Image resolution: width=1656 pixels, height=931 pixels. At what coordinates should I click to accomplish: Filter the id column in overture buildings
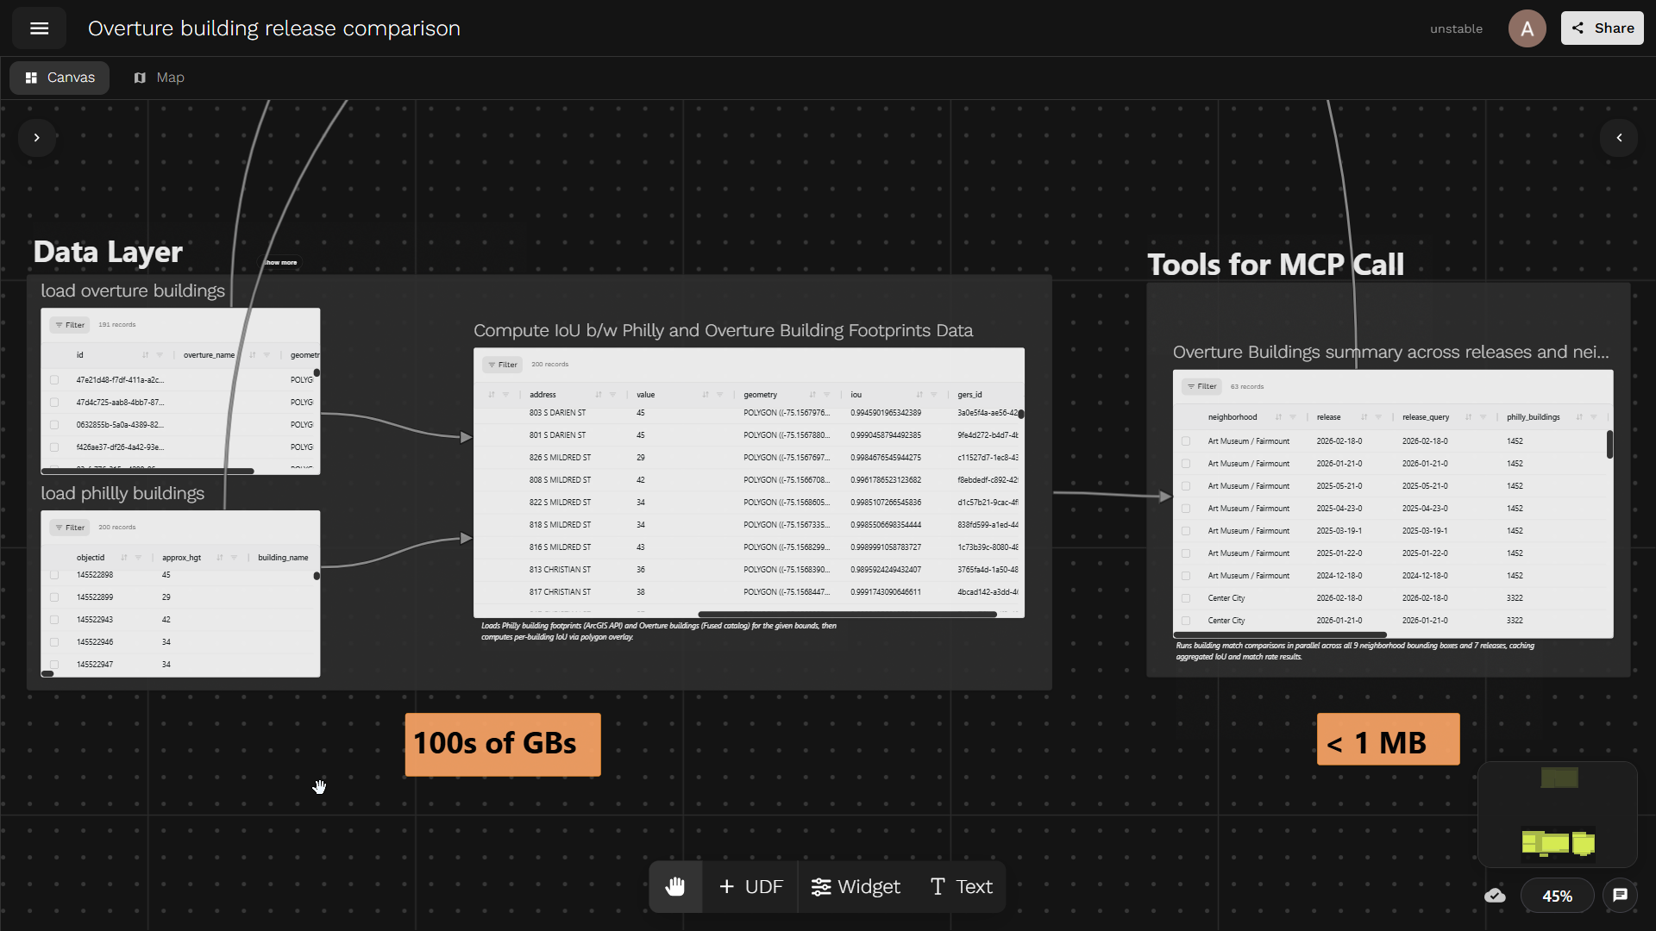pyautogui.click(x=160, y=355)
